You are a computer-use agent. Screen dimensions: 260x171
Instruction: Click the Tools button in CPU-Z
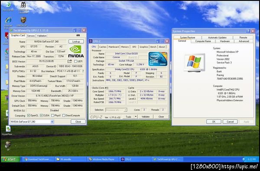[x=128, y=117]
